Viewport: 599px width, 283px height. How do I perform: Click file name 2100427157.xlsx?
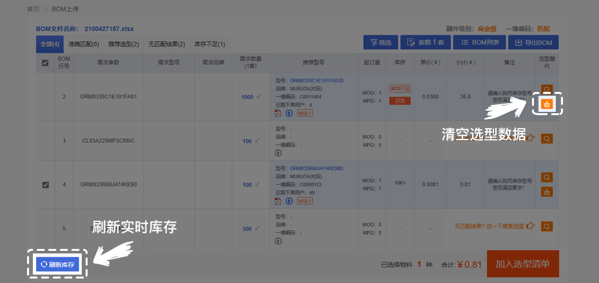click(109, 28)
